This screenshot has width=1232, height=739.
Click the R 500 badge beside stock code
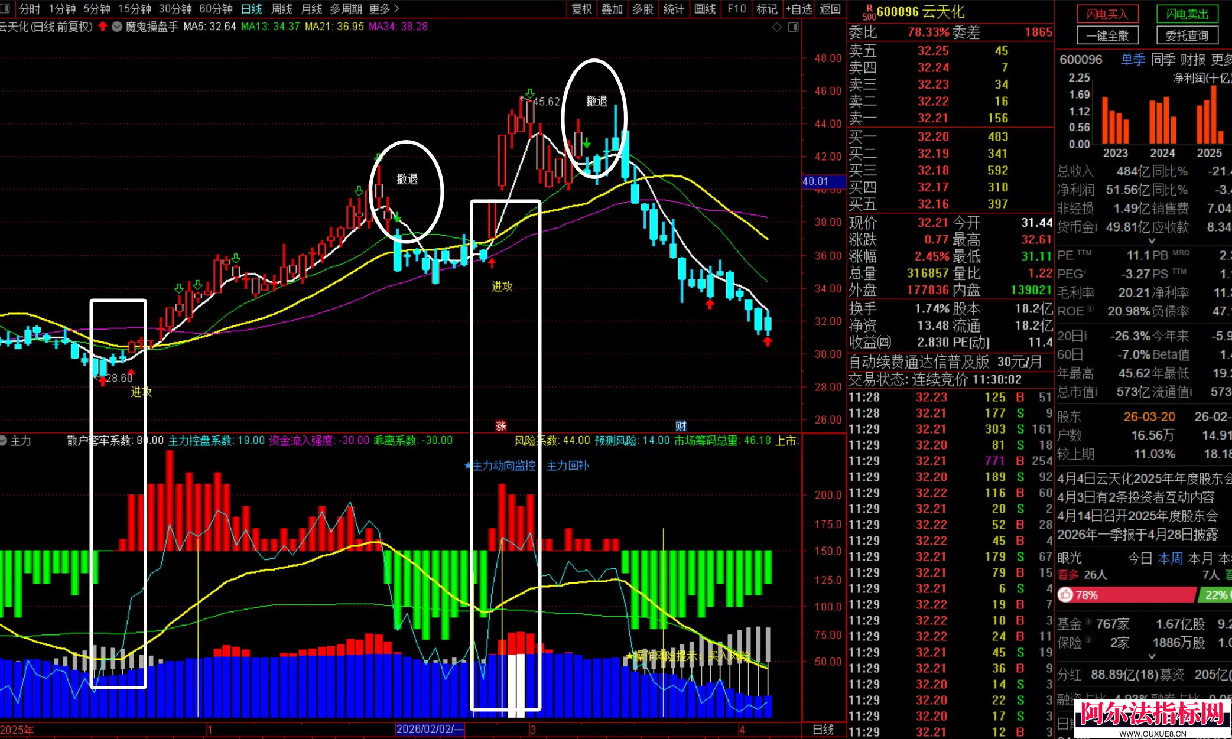click(869, 12)
